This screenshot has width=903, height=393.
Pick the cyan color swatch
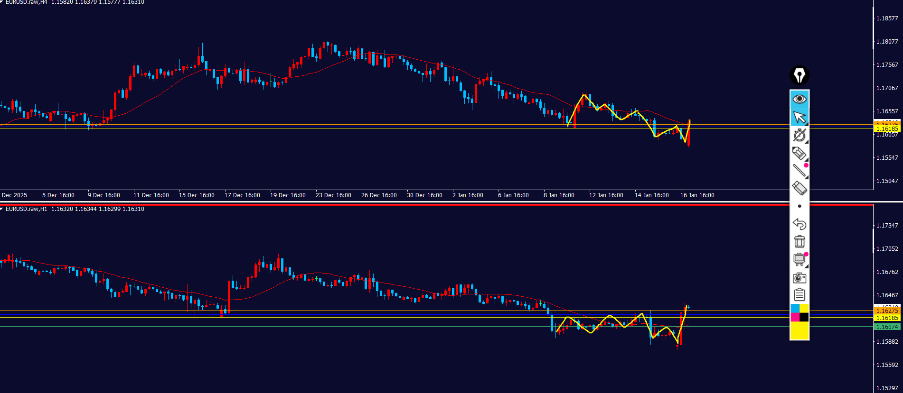(795, 309)
